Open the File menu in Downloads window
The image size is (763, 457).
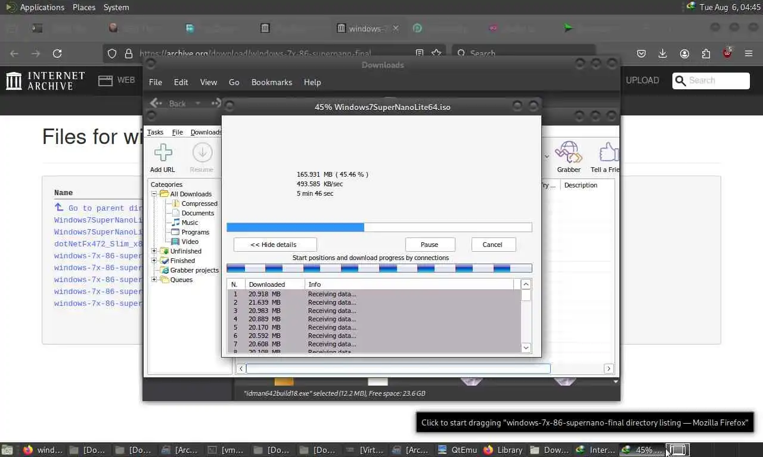[156, 82]
